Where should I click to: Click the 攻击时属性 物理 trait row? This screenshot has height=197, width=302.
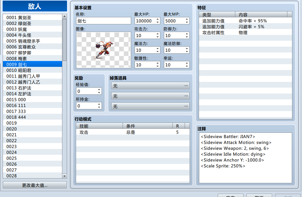click(245, 33)
